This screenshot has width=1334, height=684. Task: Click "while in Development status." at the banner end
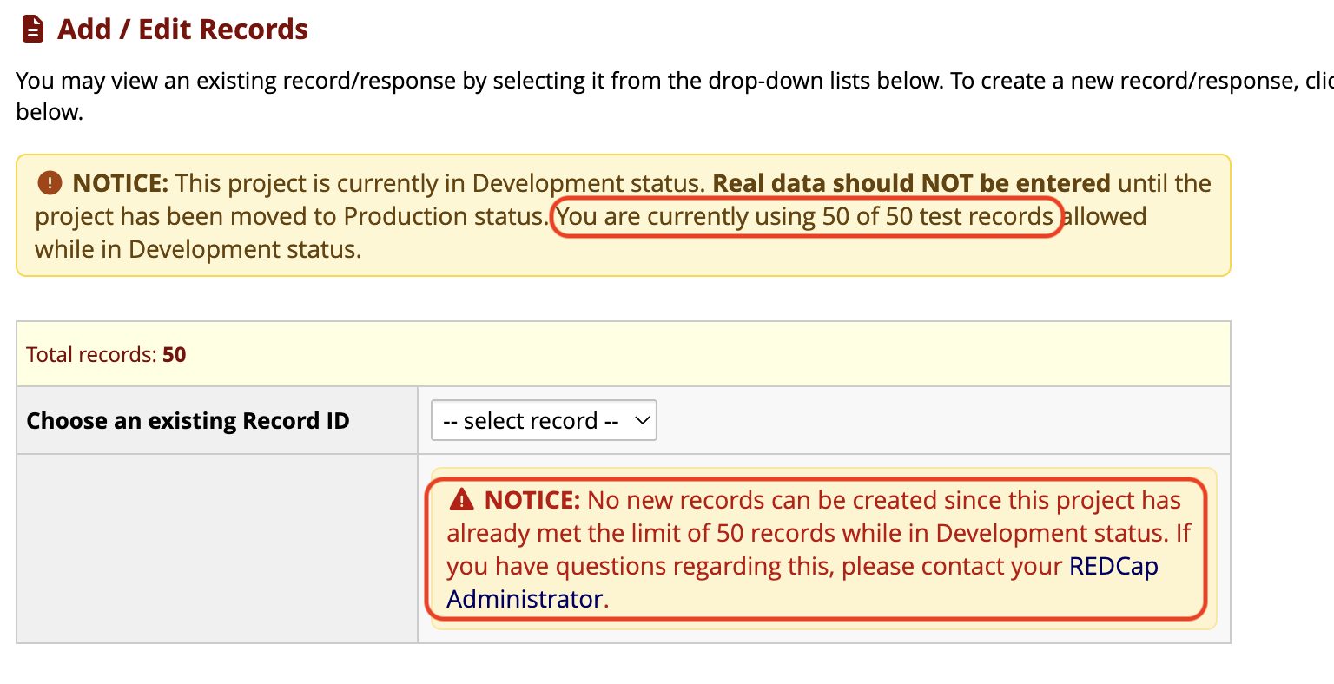pyautogui.click(x=198, y=250)
